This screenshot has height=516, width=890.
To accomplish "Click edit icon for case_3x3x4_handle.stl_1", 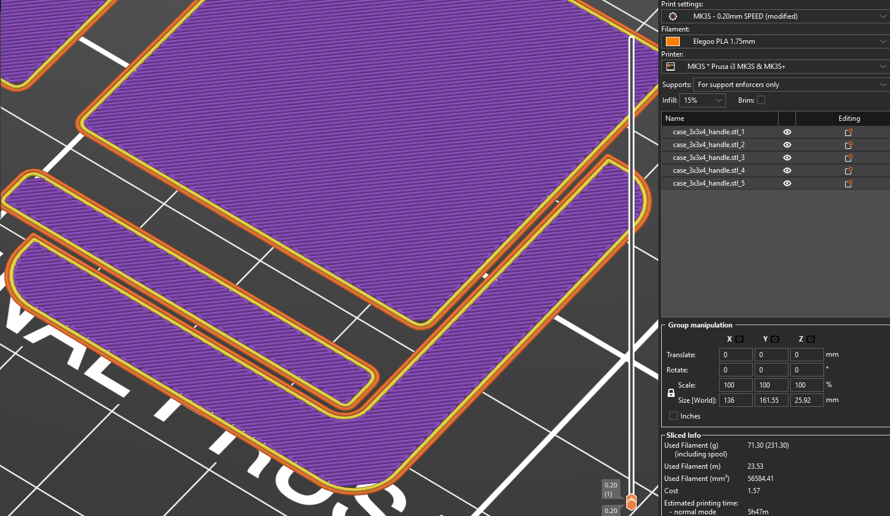I will [849, 133].
